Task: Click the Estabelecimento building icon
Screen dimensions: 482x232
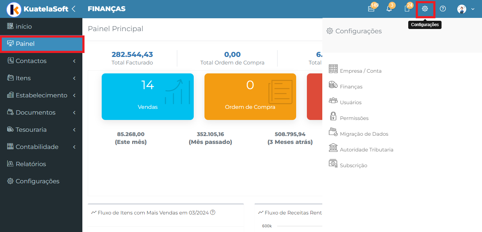Action: pos(10,95)
